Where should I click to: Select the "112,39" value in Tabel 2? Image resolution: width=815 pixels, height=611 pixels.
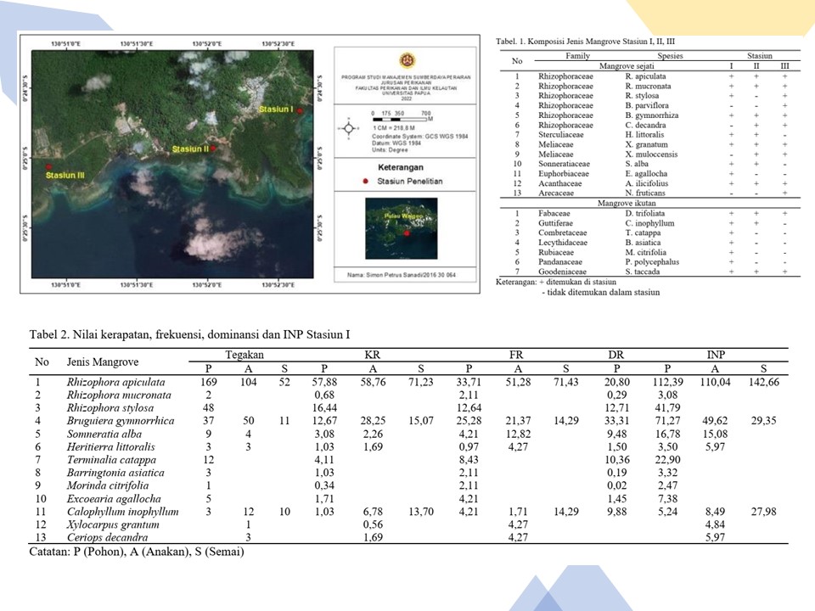pyautogui.click(x=668, y=382)
